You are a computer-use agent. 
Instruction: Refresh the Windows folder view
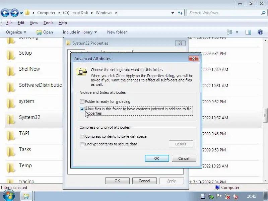point(180,13)
